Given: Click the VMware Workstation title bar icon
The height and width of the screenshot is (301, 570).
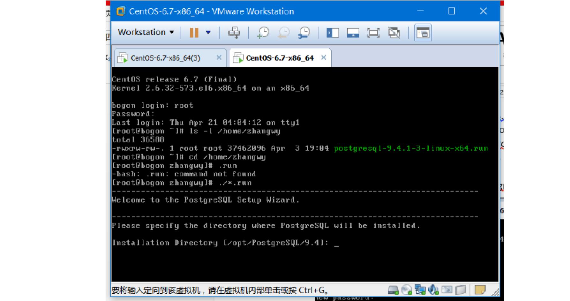Looking at the screenshot, I should pyautogui.click(x=121, y=11).
